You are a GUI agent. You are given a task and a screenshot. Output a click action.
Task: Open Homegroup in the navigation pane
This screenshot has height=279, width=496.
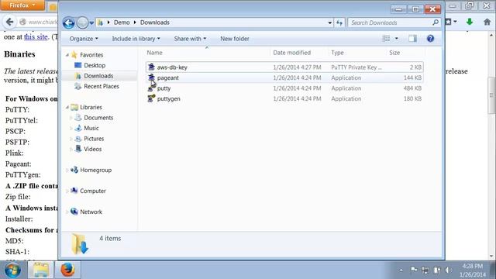click(95, 170)
